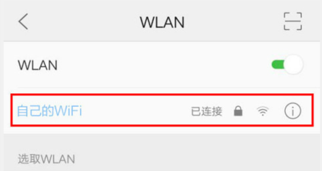Click the circled i next to signal icon
The width and height of the screenshot is (322, 171).
pos(293,111)
